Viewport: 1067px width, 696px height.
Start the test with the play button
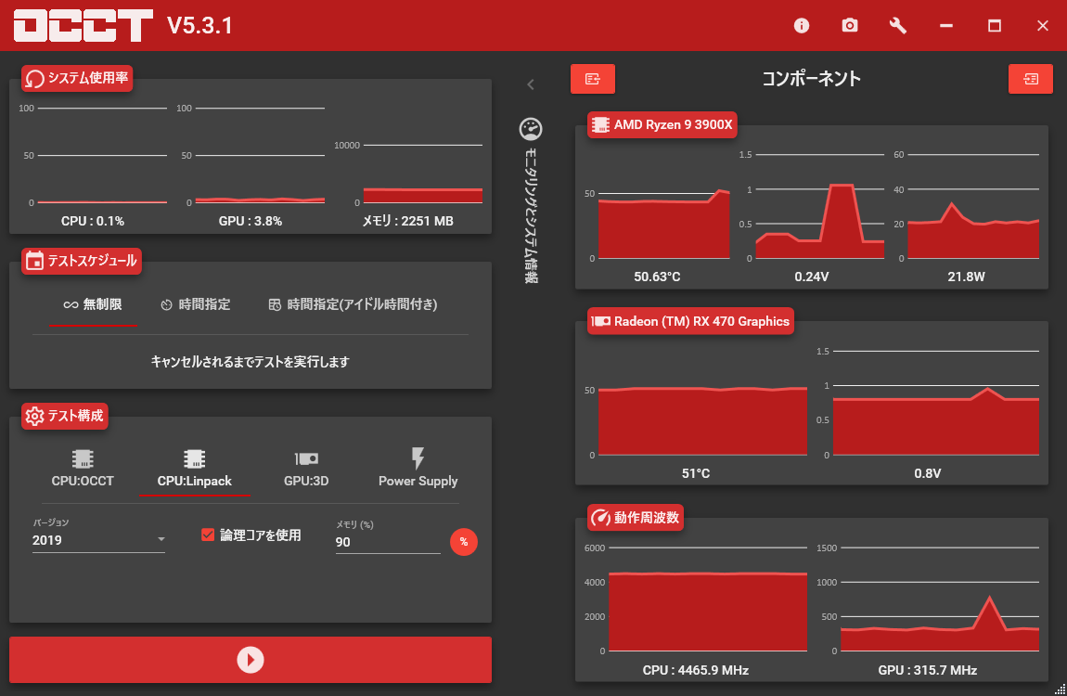click(x=251, y=660)
